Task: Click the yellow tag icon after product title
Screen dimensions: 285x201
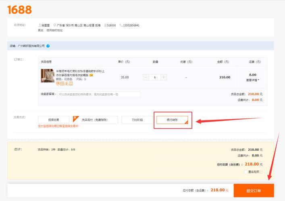Action: pos(92,75)
